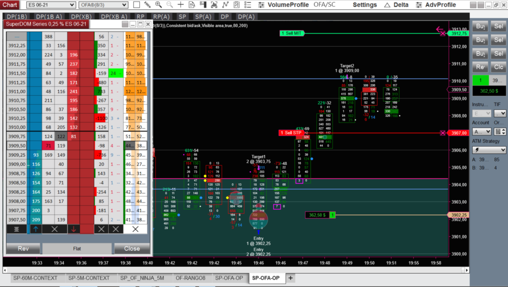Open the ES 06-21 instrument dropdown

51,5
